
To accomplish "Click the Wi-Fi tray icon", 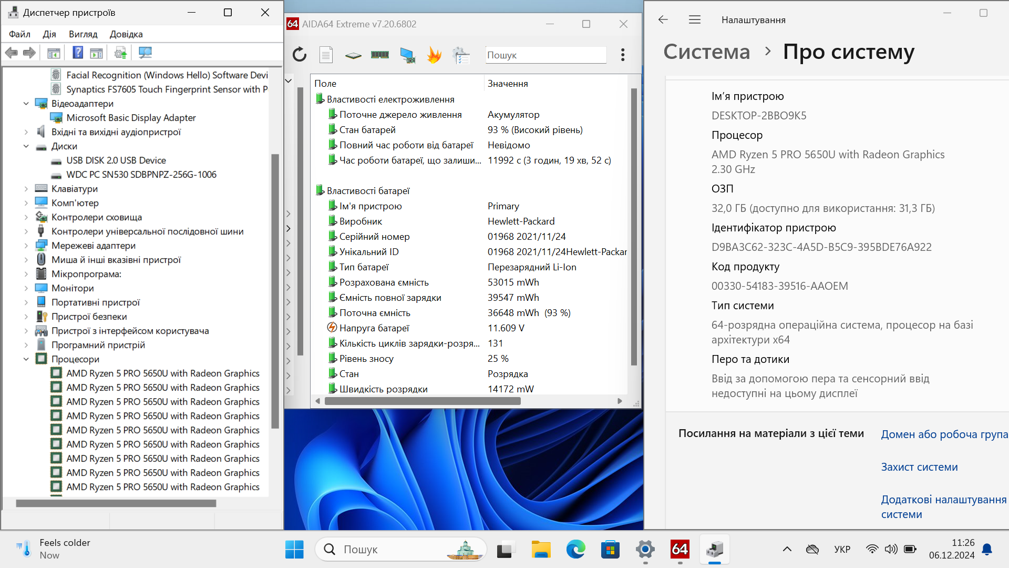I will (872, 549).
